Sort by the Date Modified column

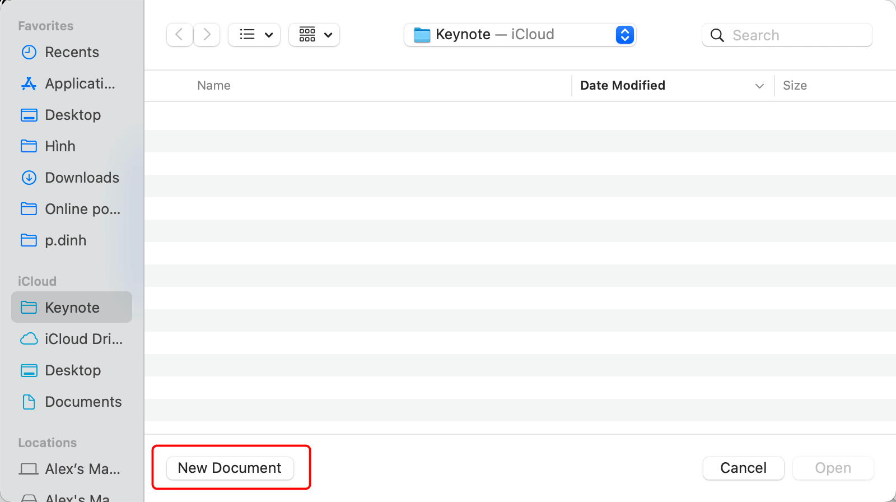click(x=623, y=86)
